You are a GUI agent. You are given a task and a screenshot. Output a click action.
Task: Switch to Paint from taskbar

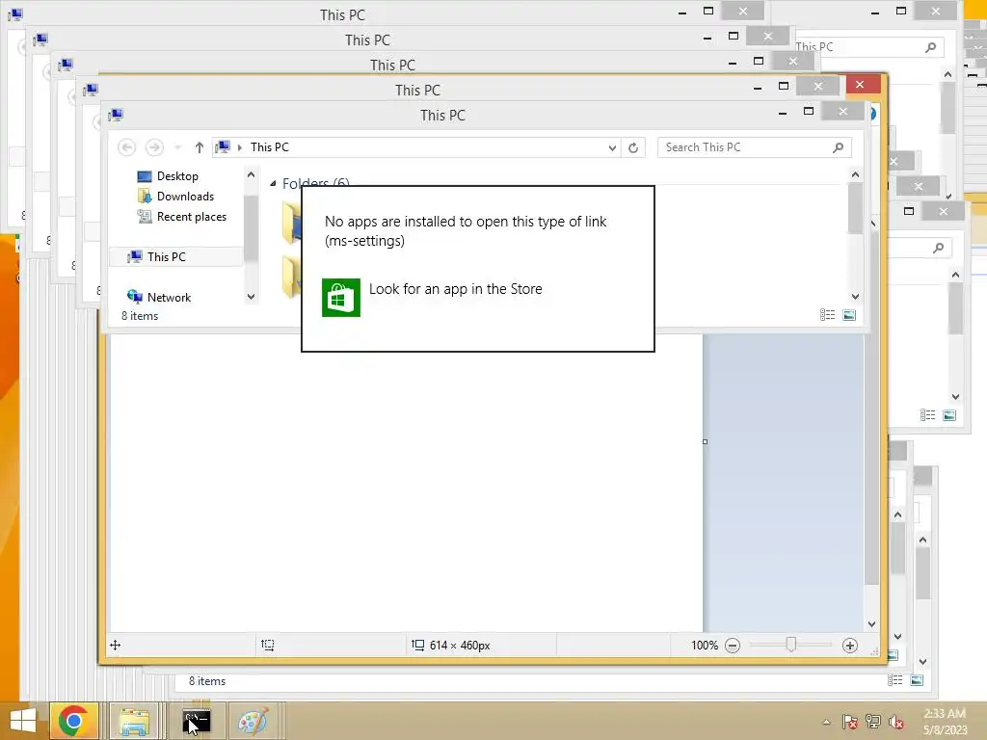click(x=253, y=721)
